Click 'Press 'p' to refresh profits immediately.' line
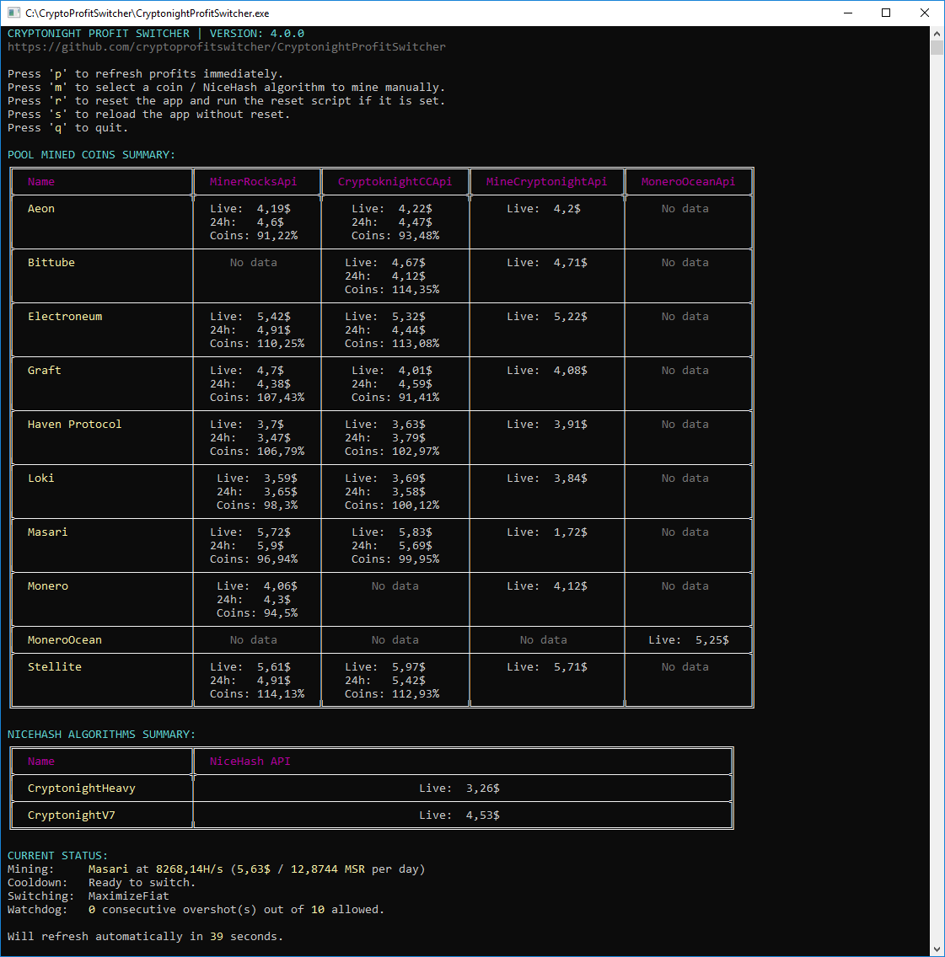 click(145, 74)
